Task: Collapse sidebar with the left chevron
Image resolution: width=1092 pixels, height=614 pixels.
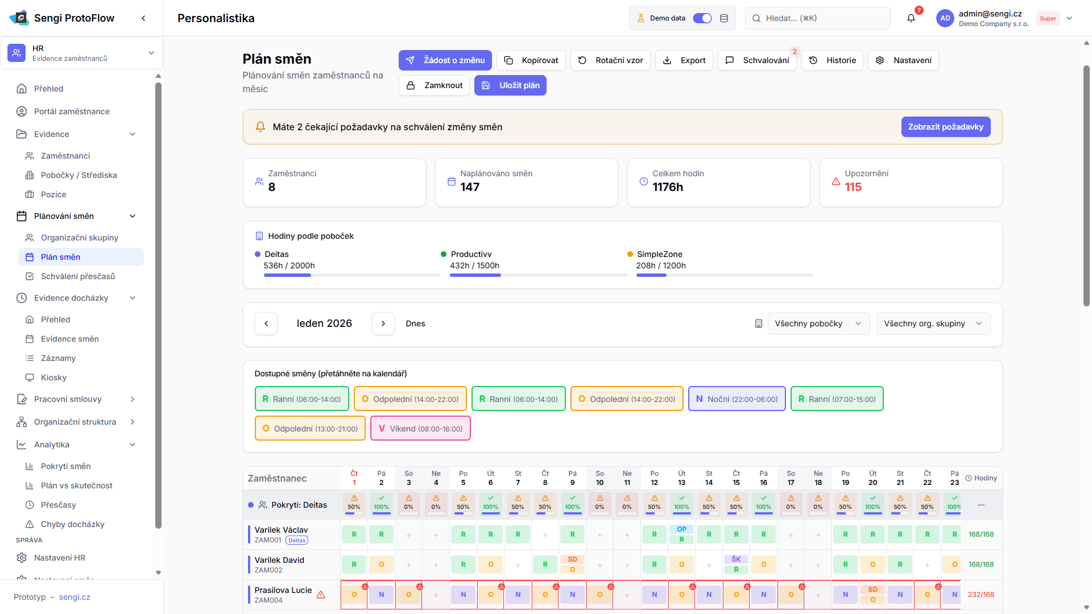Action: 143,18
